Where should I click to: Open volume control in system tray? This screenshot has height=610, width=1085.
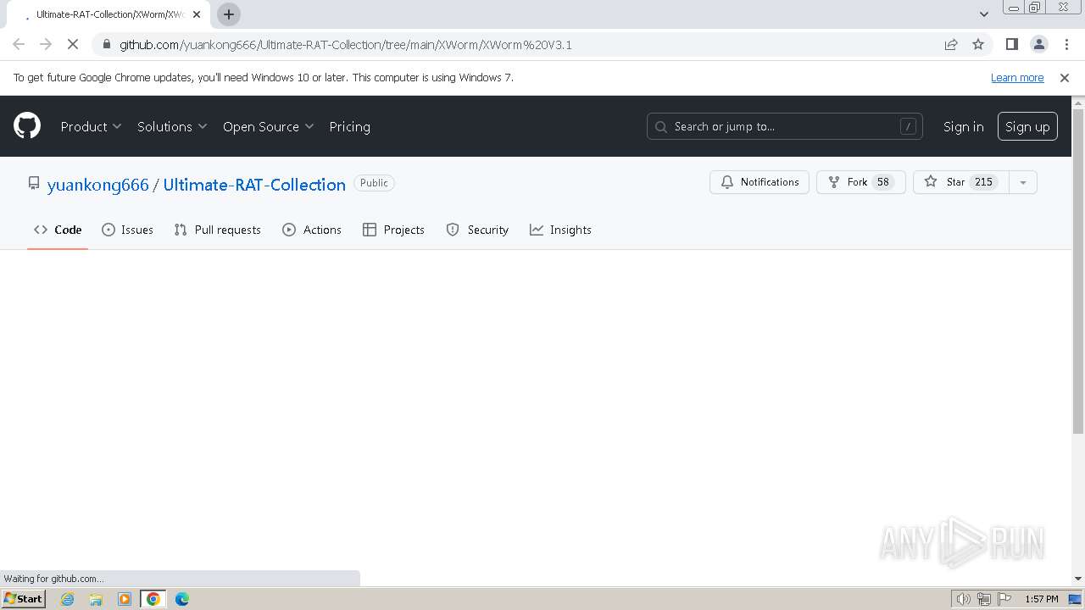pyautogui.click(x=964, y=599)
